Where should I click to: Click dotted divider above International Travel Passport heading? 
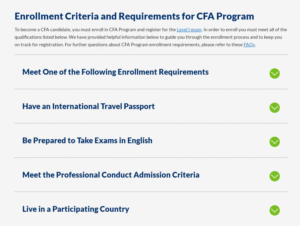(151, 89)
